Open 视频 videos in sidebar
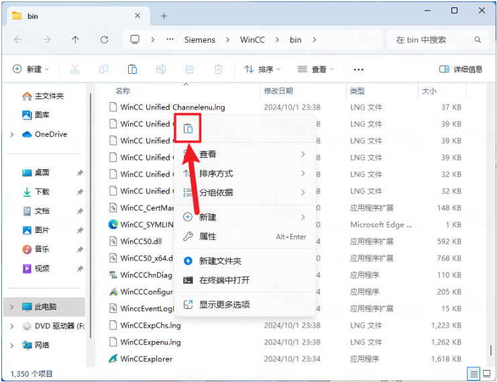 pyautogui.click(x=36, y=269)
